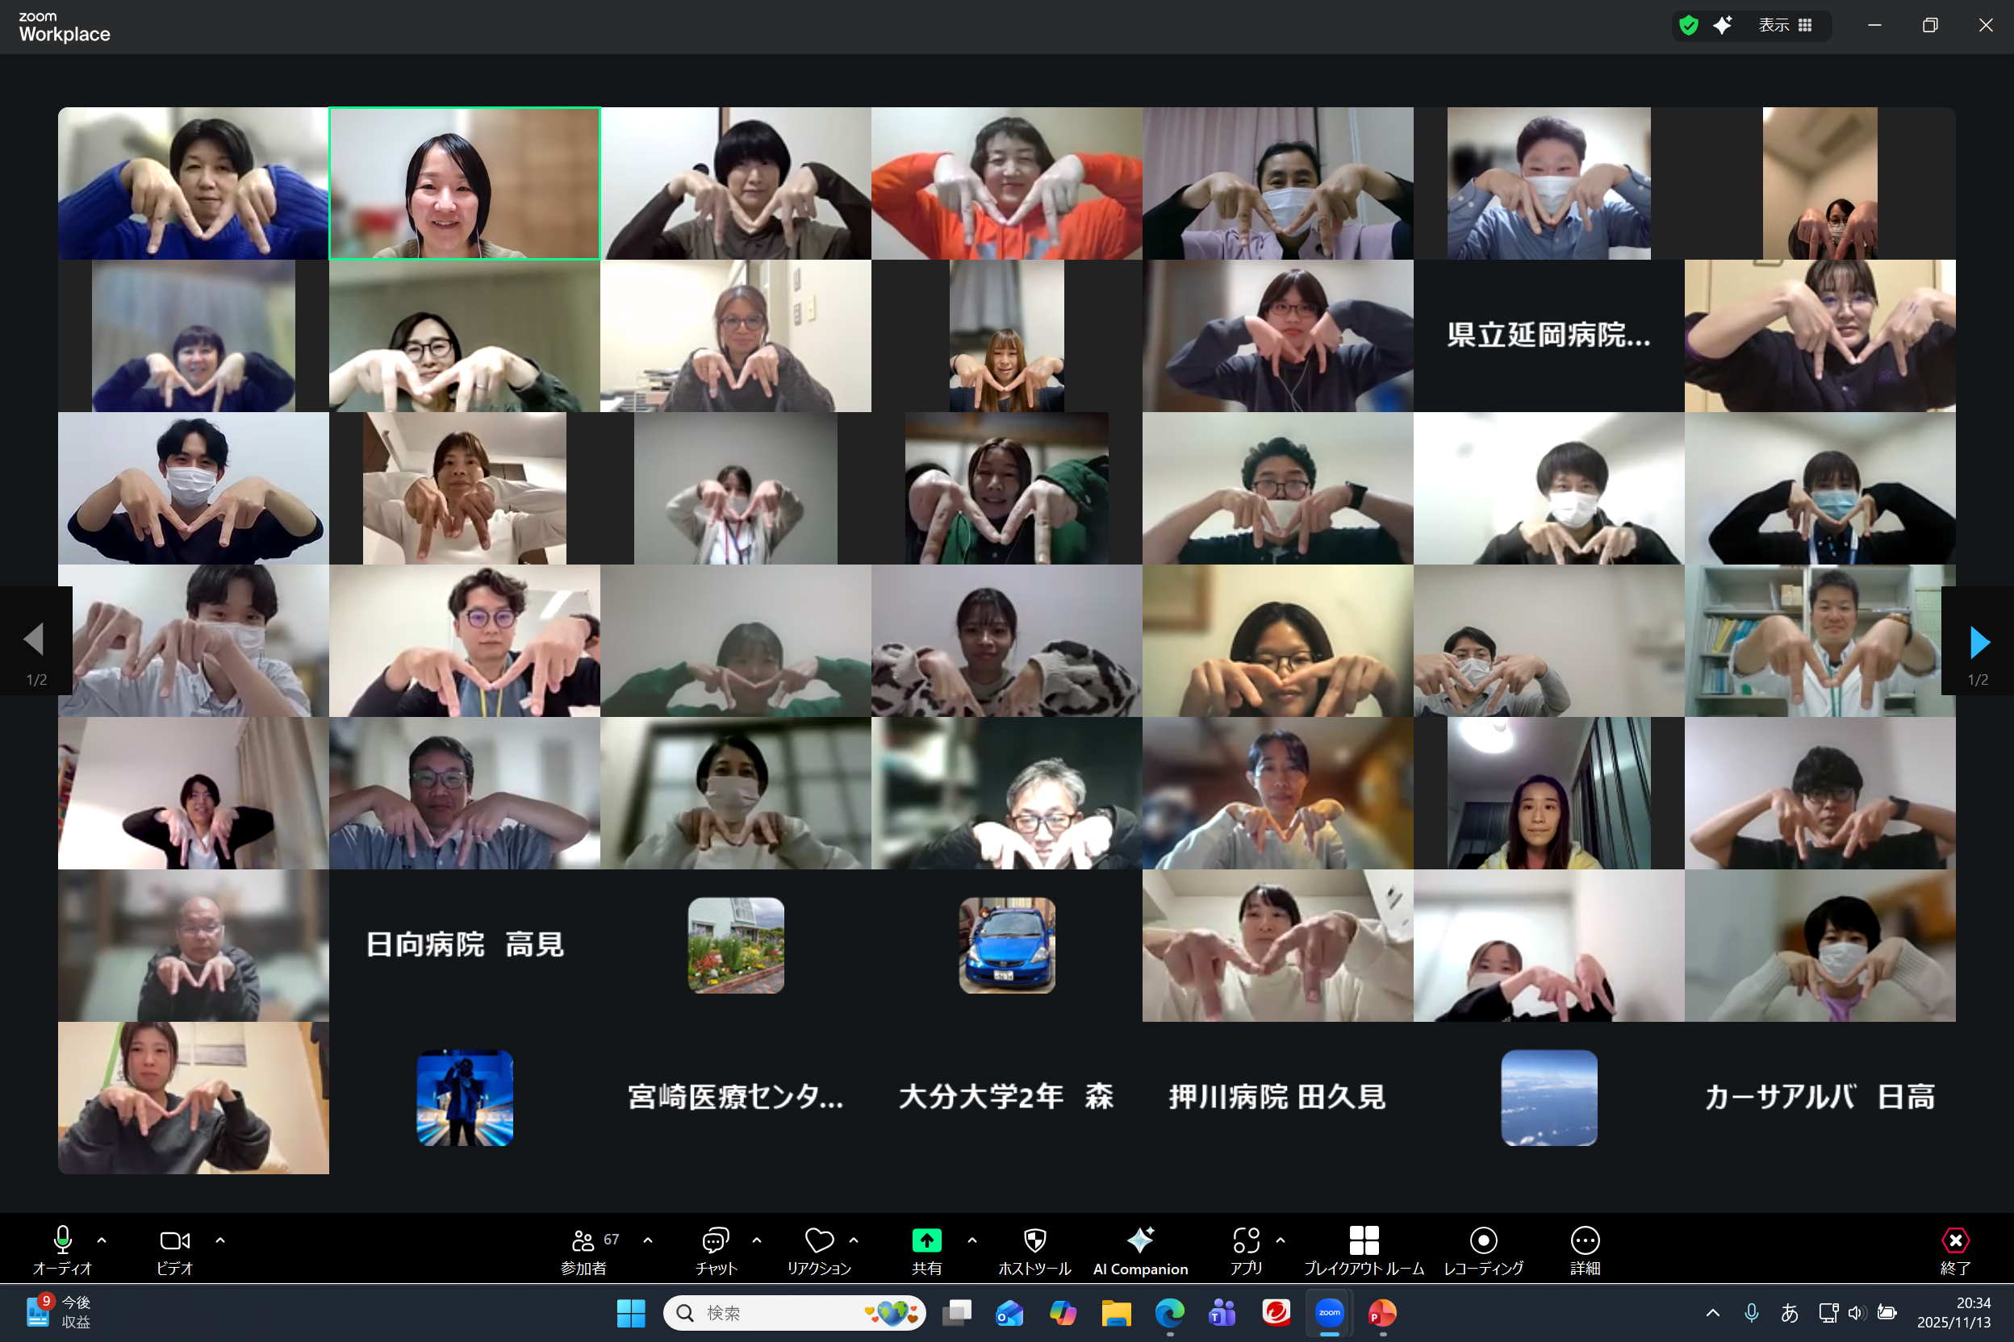Open Host Tools shield icon
The height and width of the screenshot is (1342, 2014).
[x=1034, y=1240]
